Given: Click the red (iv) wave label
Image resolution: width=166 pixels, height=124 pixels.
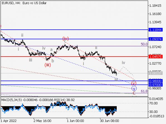Looking at the screenshot, I should click(65, 38).
